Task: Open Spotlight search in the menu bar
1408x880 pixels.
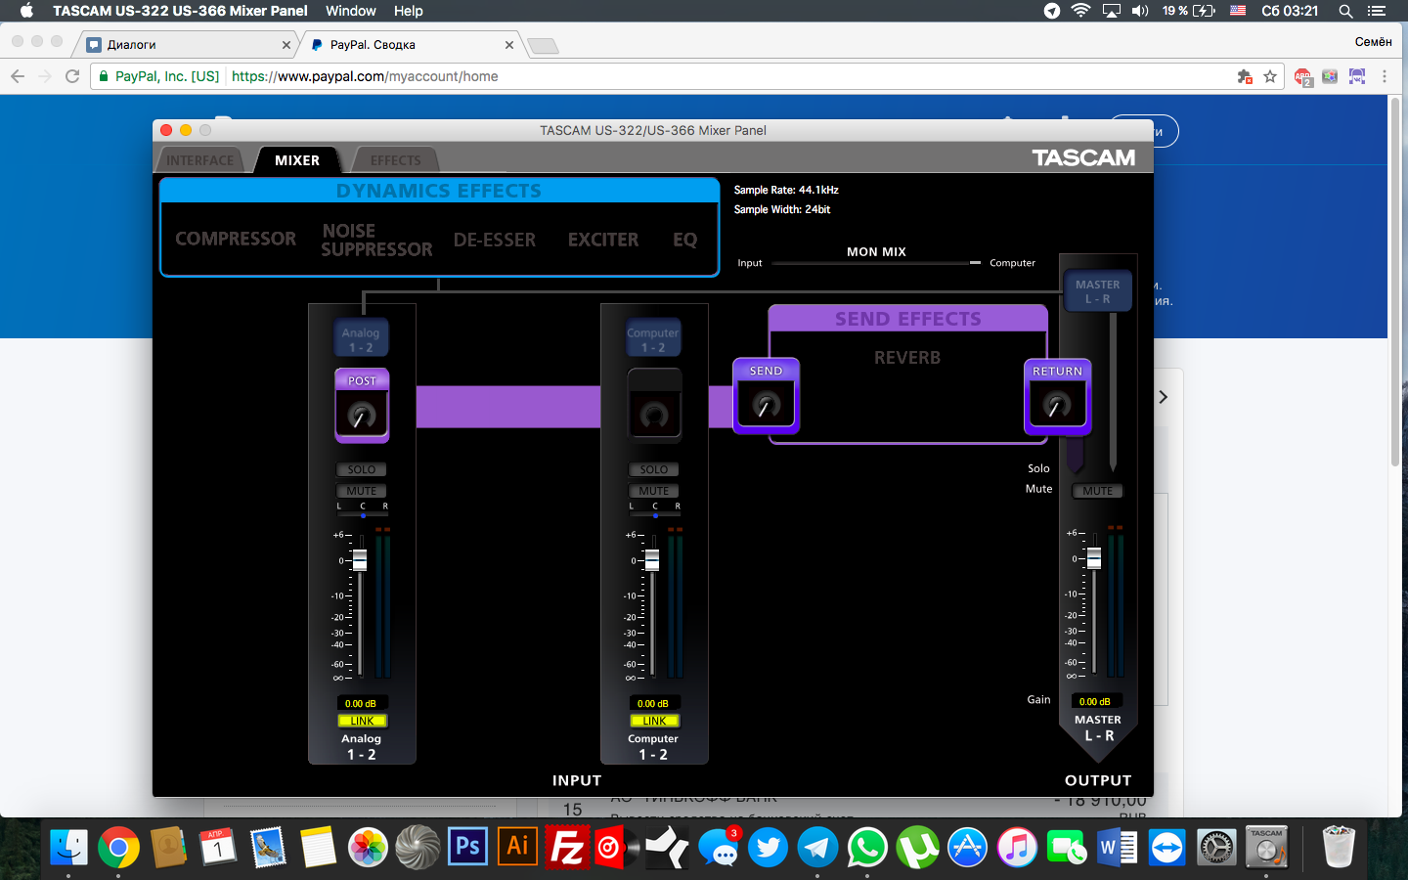Action: [1345, 11]
